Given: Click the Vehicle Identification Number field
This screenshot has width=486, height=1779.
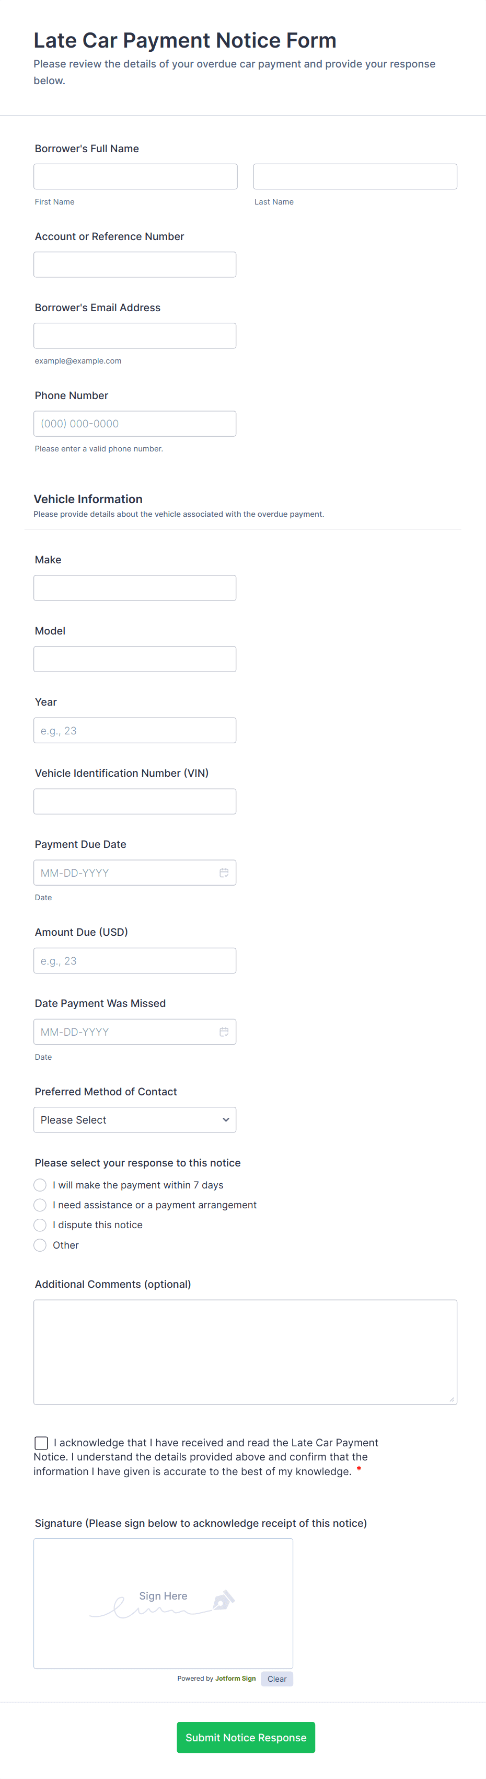Looking at the screenshot, I should (135, 802).
